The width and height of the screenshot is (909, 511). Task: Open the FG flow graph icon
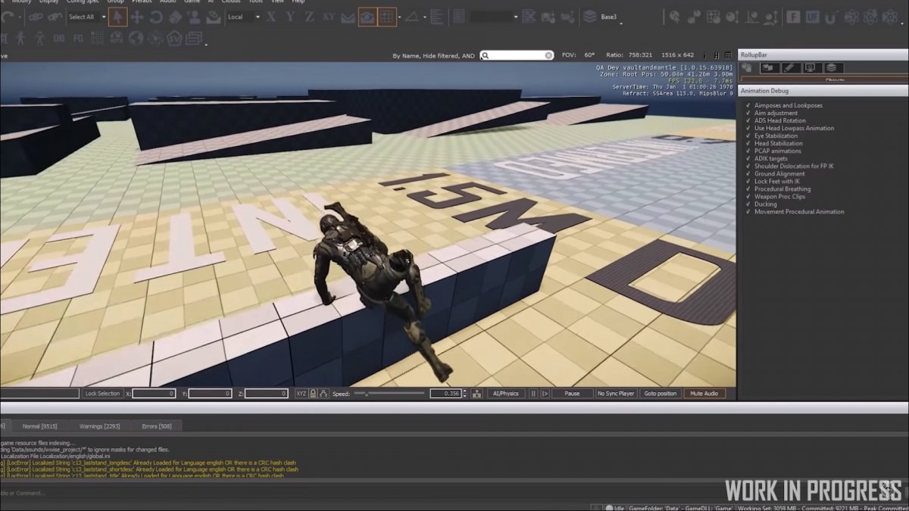click(x=77, y=38)
